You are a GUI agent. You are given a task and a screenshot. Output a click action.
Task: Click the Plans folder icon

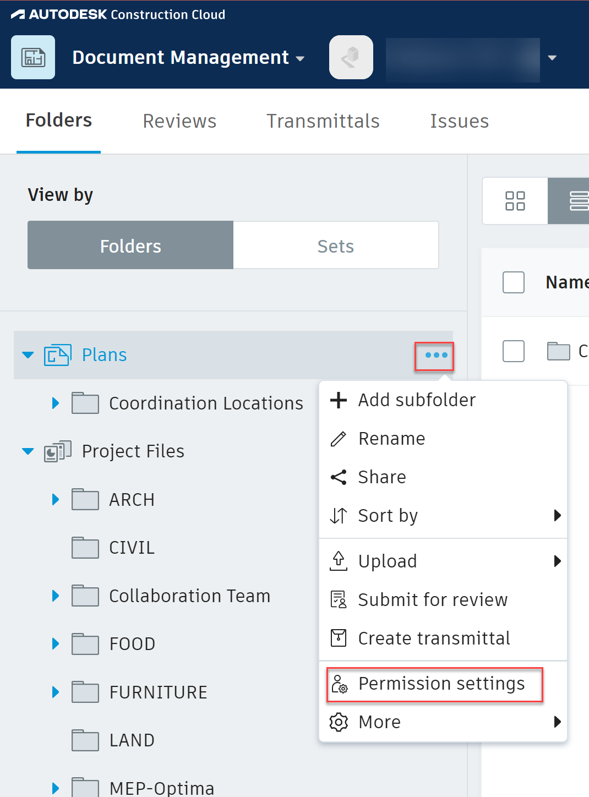click(x=57, y=355)
